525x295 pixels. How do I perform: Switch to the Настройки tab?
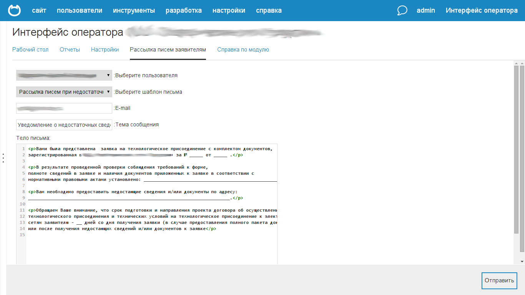pyautogui.click(x=105, y=50)
